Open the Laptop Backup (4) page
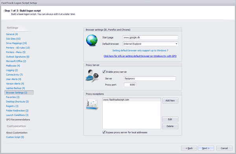The image size is (236, 154). tap(15, 88)
